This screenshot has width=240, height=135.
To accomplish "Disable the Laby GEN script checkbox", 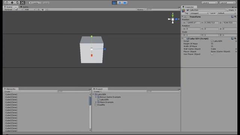I will pyautogui.click(x=188, y=39).
